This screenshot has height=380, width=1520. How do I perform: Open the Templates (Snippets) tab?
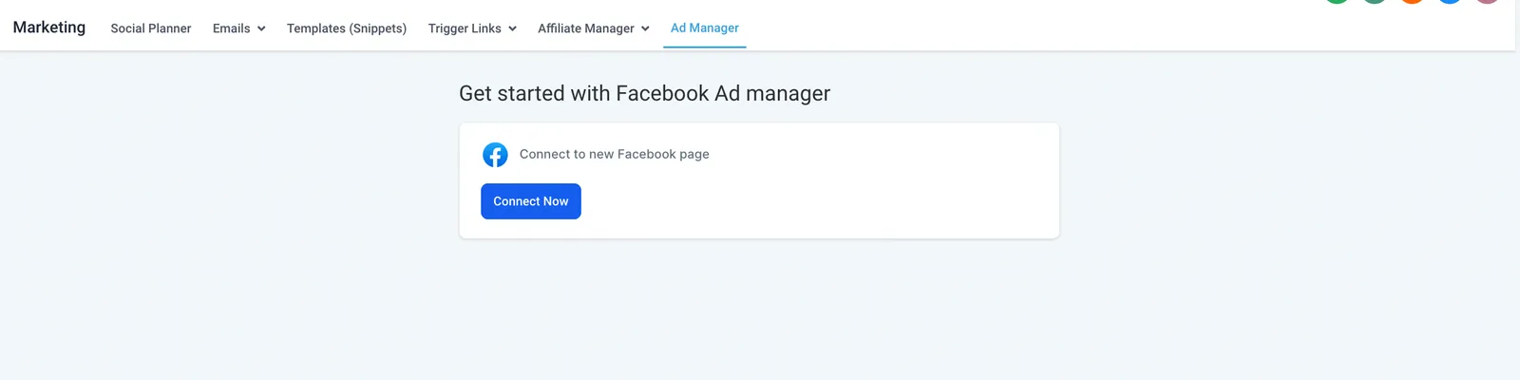[x=347, y=28]
